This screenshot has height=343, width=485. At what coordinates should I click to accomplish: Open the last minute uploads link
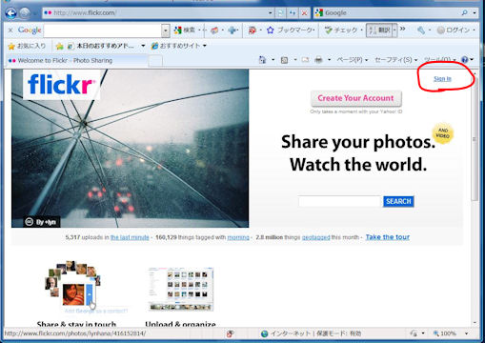130,237
